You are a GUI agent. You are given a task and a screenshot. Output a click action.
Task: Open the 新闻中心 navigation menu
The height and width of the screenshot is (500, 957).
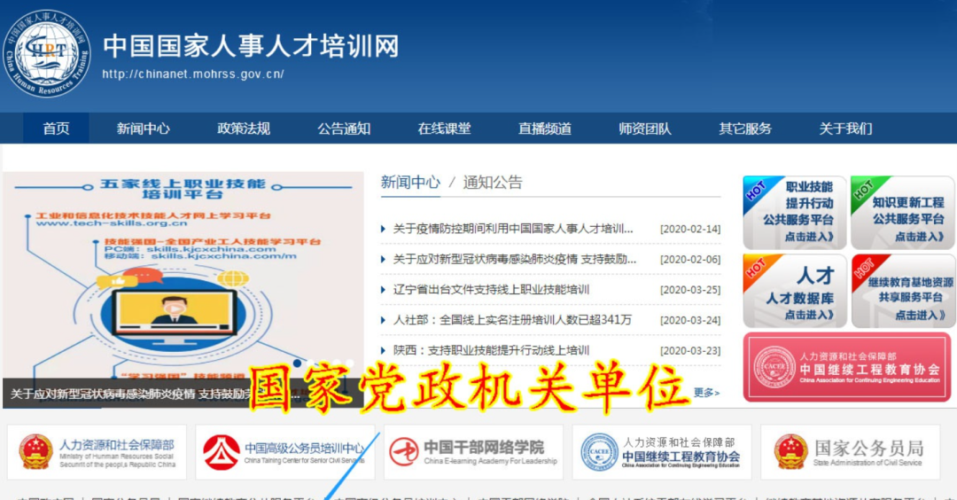[x=143, y=129]
